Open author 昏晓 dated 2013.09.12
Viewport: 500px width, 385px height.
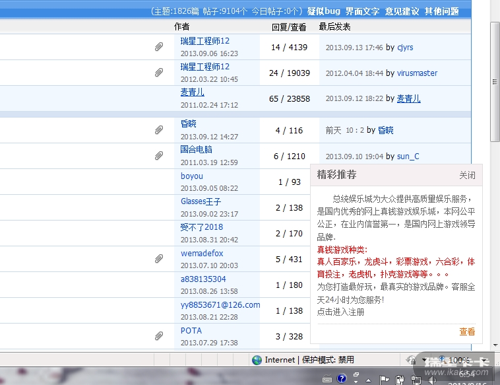[189, 123]
